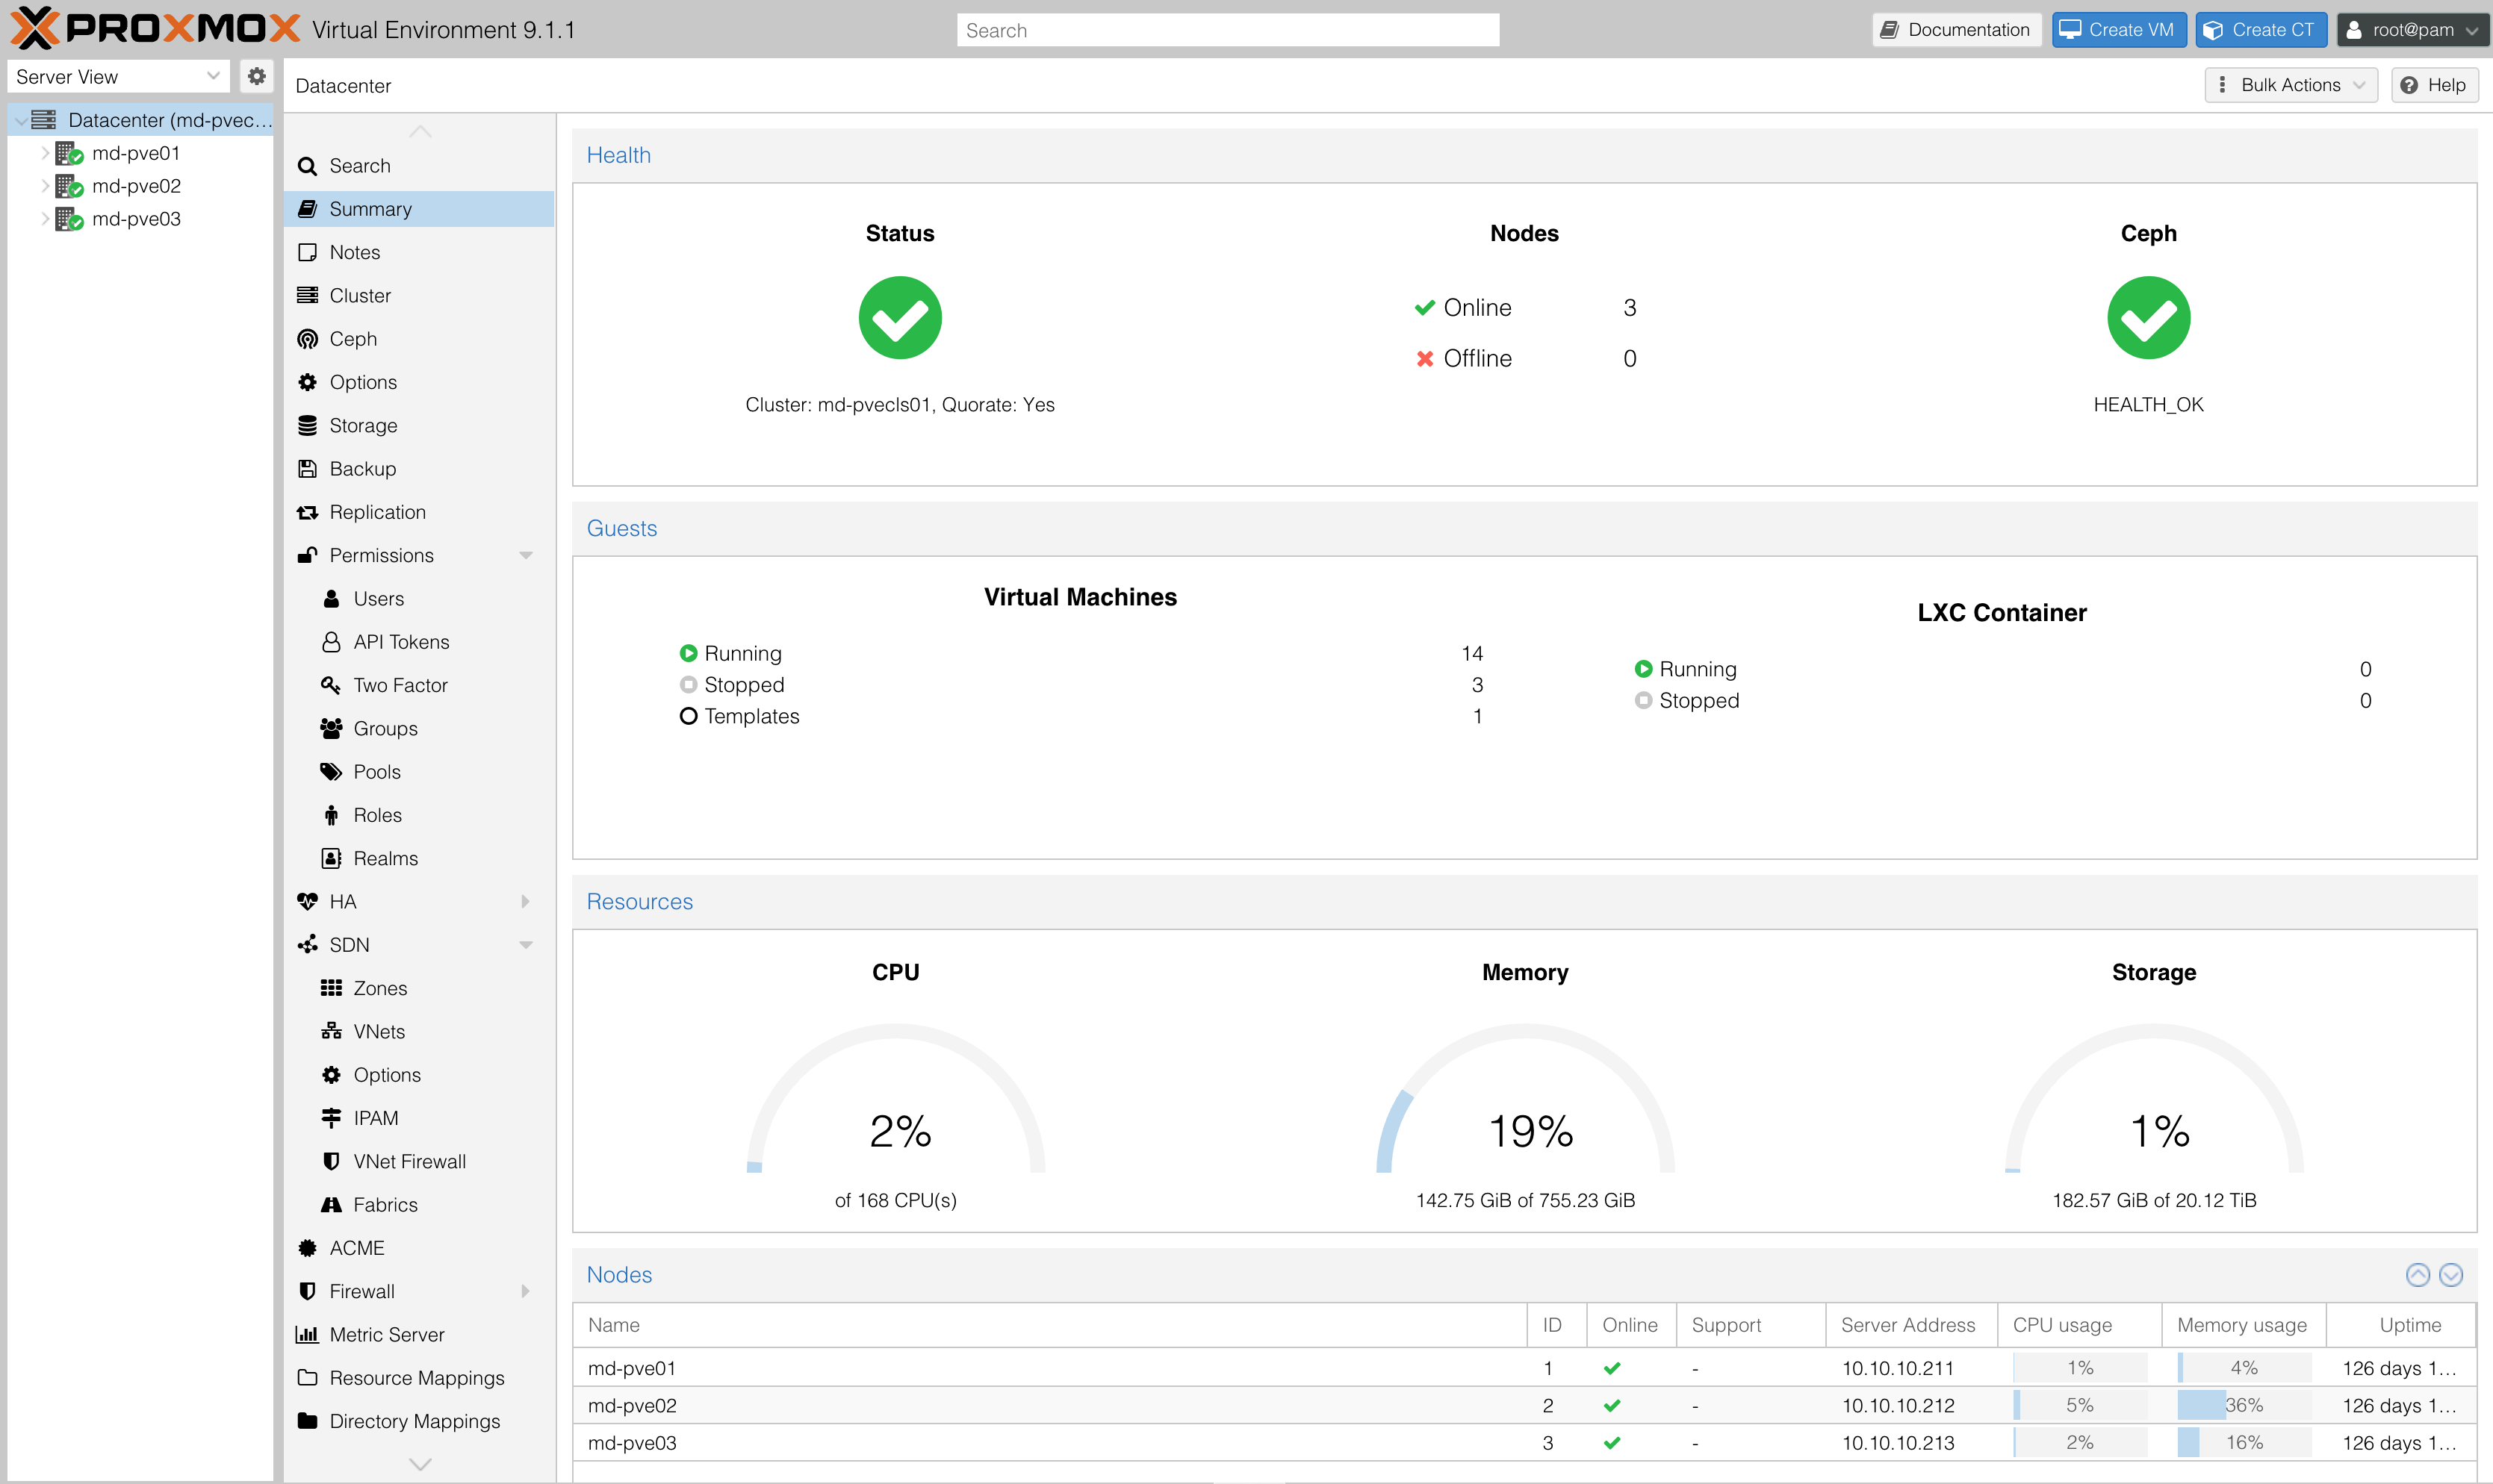Open the Ceph panel from the sidebar
This screenshot has height=1484, width=2493.
(x=351, y=338)
